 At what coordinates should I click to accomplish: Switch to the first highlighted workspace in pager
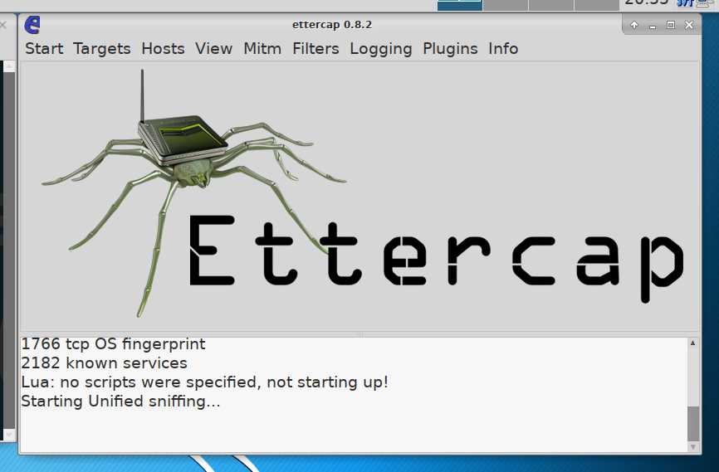tap(459, 5)
